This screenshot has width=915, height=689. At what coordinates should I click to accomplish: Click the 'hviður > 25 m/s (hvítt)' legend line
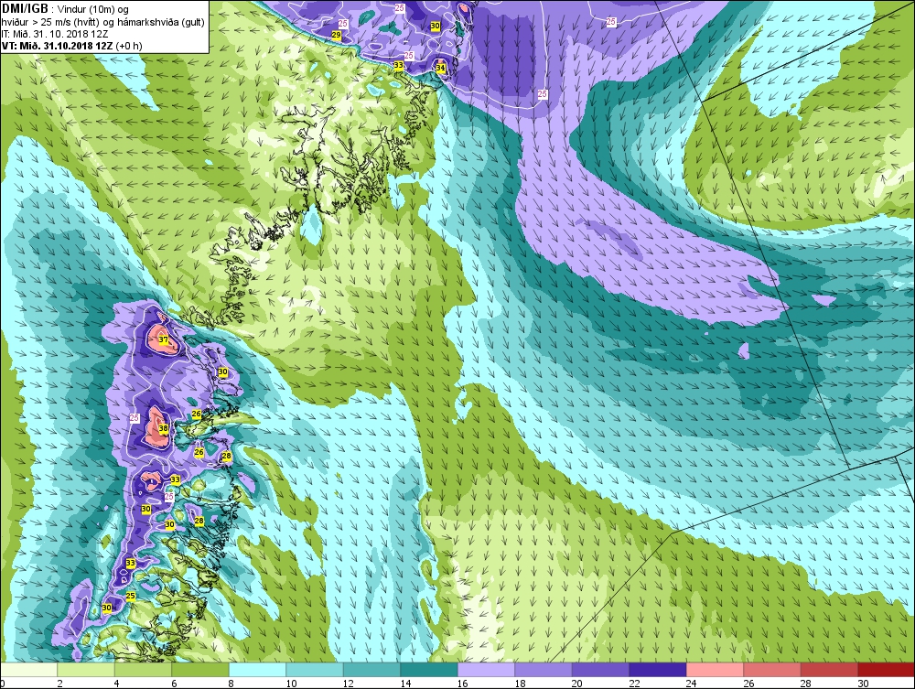pos(50,22)
